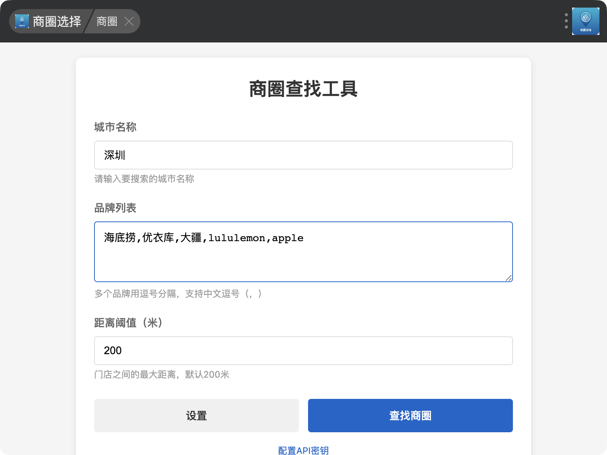Select the 商圈 tab
The image size is (607, 455).
pos(107,21)
